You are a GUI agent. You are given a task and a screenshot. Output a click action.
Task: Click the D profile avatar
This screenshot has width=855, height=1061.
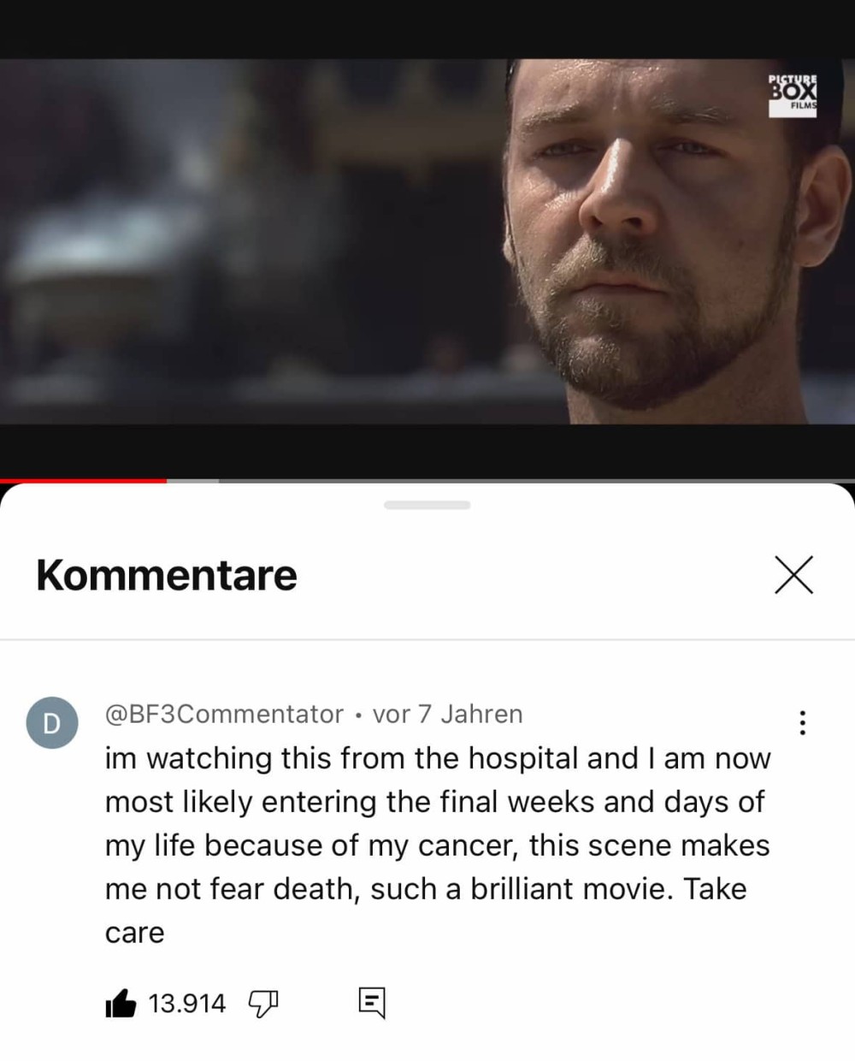(x=52, y=723)
